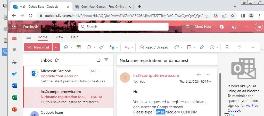Screen dimensions: 264x116
Task: Open To Do checkmark app
Action: (14, 74)
